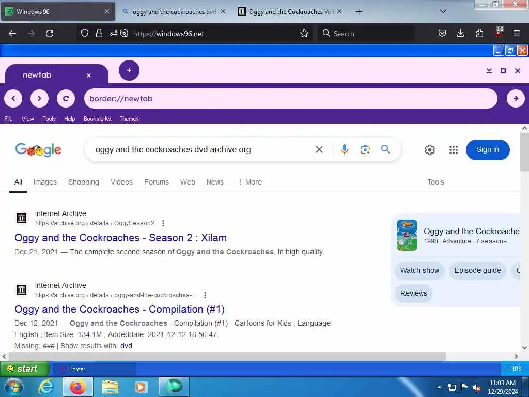Open Oggy and the Cockroaches Compilation #1 result

119,309
